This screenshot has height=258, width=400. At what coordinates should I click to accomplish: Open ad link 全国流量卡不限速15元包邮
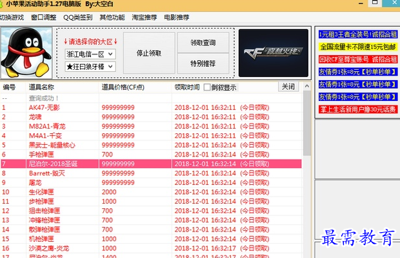click(358, 47)
